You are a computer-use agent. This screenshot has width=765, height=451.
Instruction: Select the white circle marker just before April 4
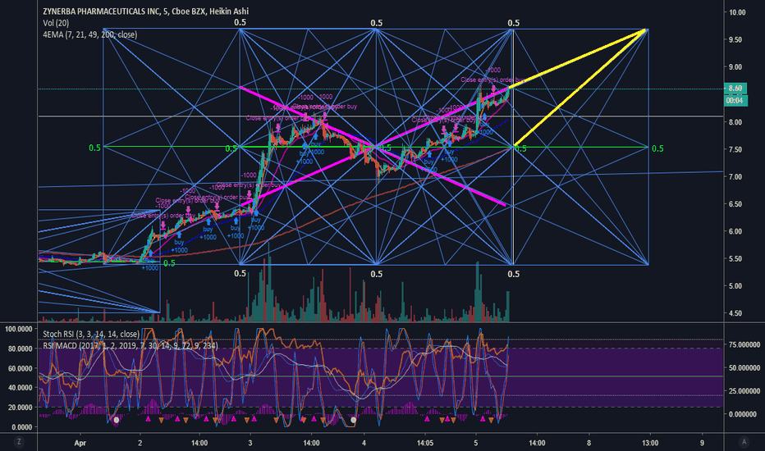pos(353,420)
